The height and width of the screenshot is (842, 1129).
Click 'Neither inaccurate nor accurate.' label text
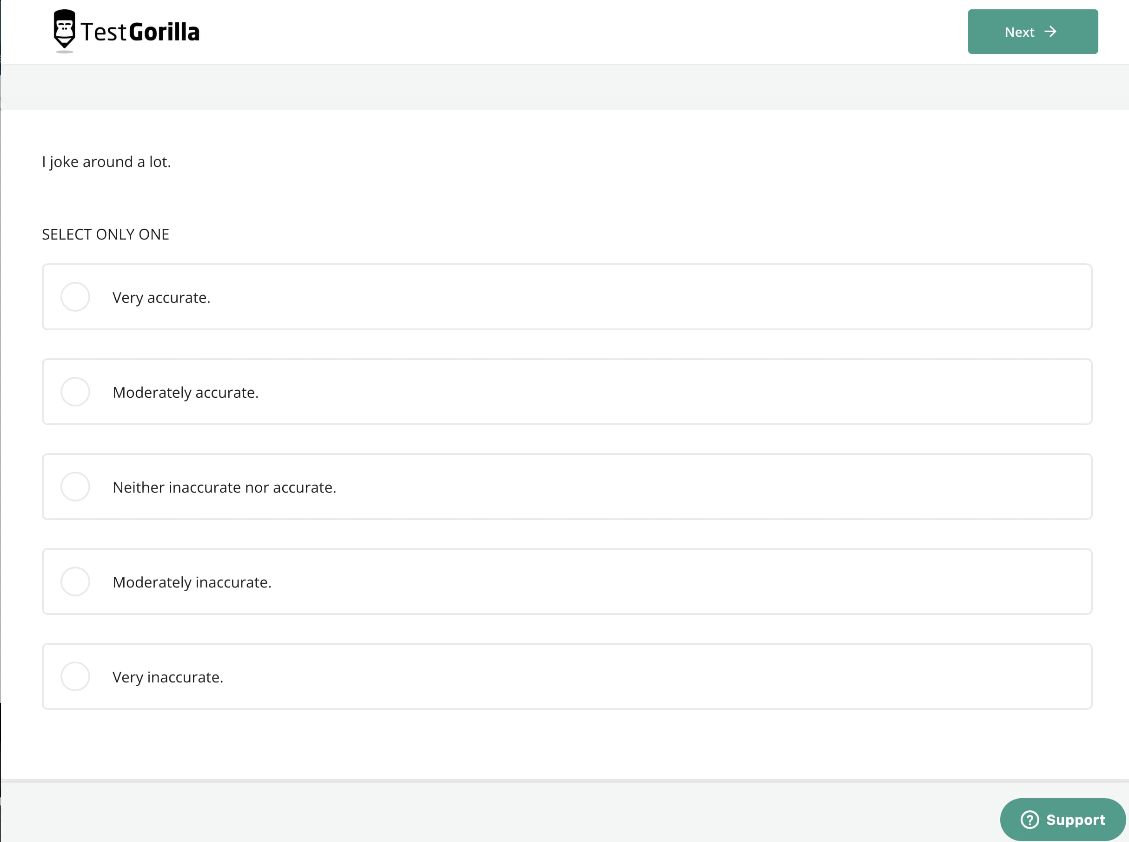224,487
